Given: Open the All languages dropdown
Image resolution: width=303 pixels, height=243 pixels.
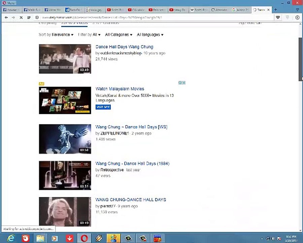Looking at the screenshot, I should [x=150, y=35].
